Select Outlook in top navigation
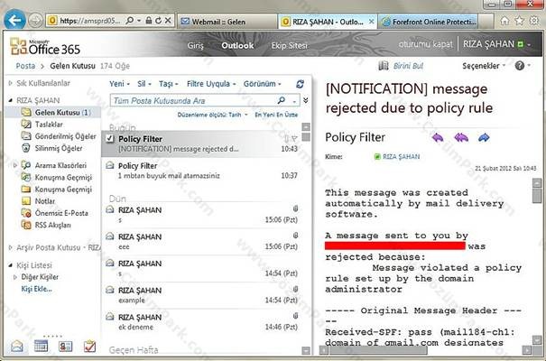546x361 pixels. click(237, 46)
